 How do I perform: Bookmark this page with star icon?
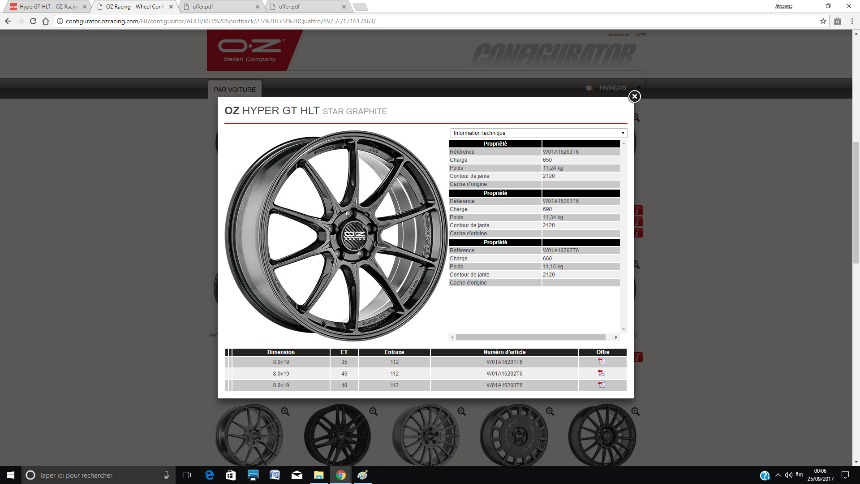coord(823,21)
